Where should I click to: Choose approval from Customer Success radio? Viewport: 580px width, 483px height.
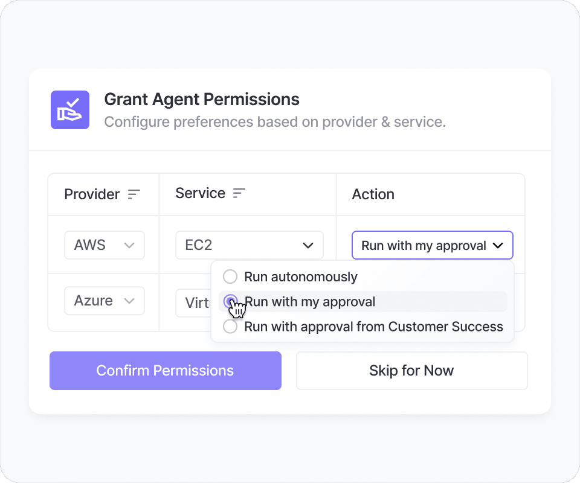coord(230,327)
